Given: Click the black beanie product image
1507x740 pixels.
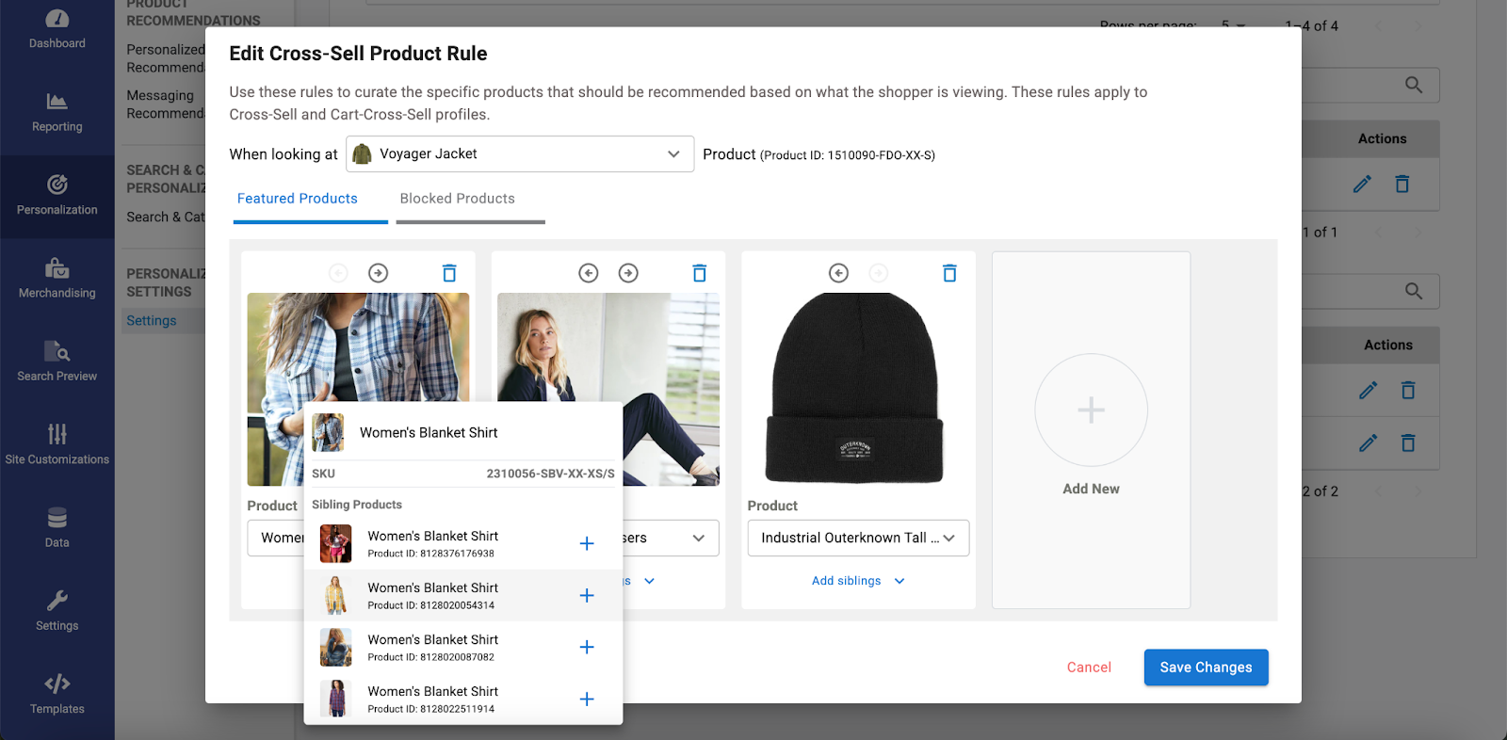Looking at the screenshot, I should coord(855,389).
